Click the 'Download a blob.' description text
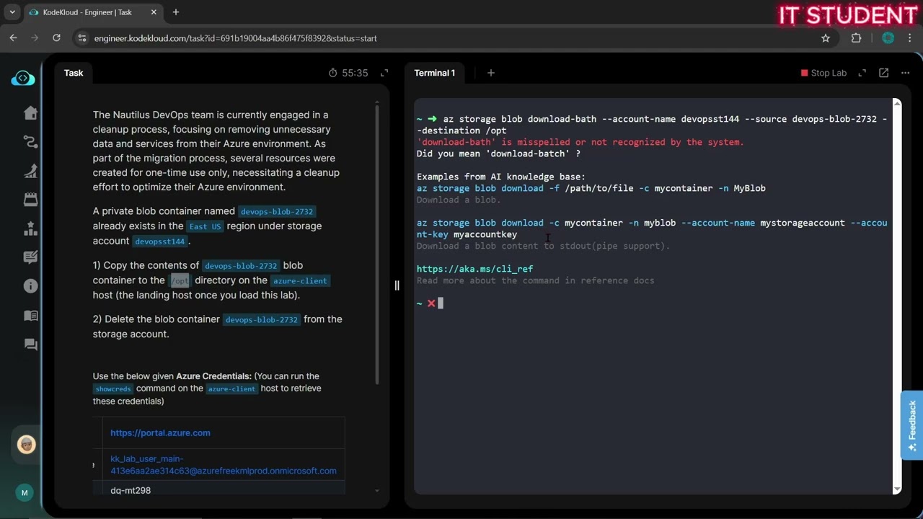923x519 pixels. (x=458, y=200)
